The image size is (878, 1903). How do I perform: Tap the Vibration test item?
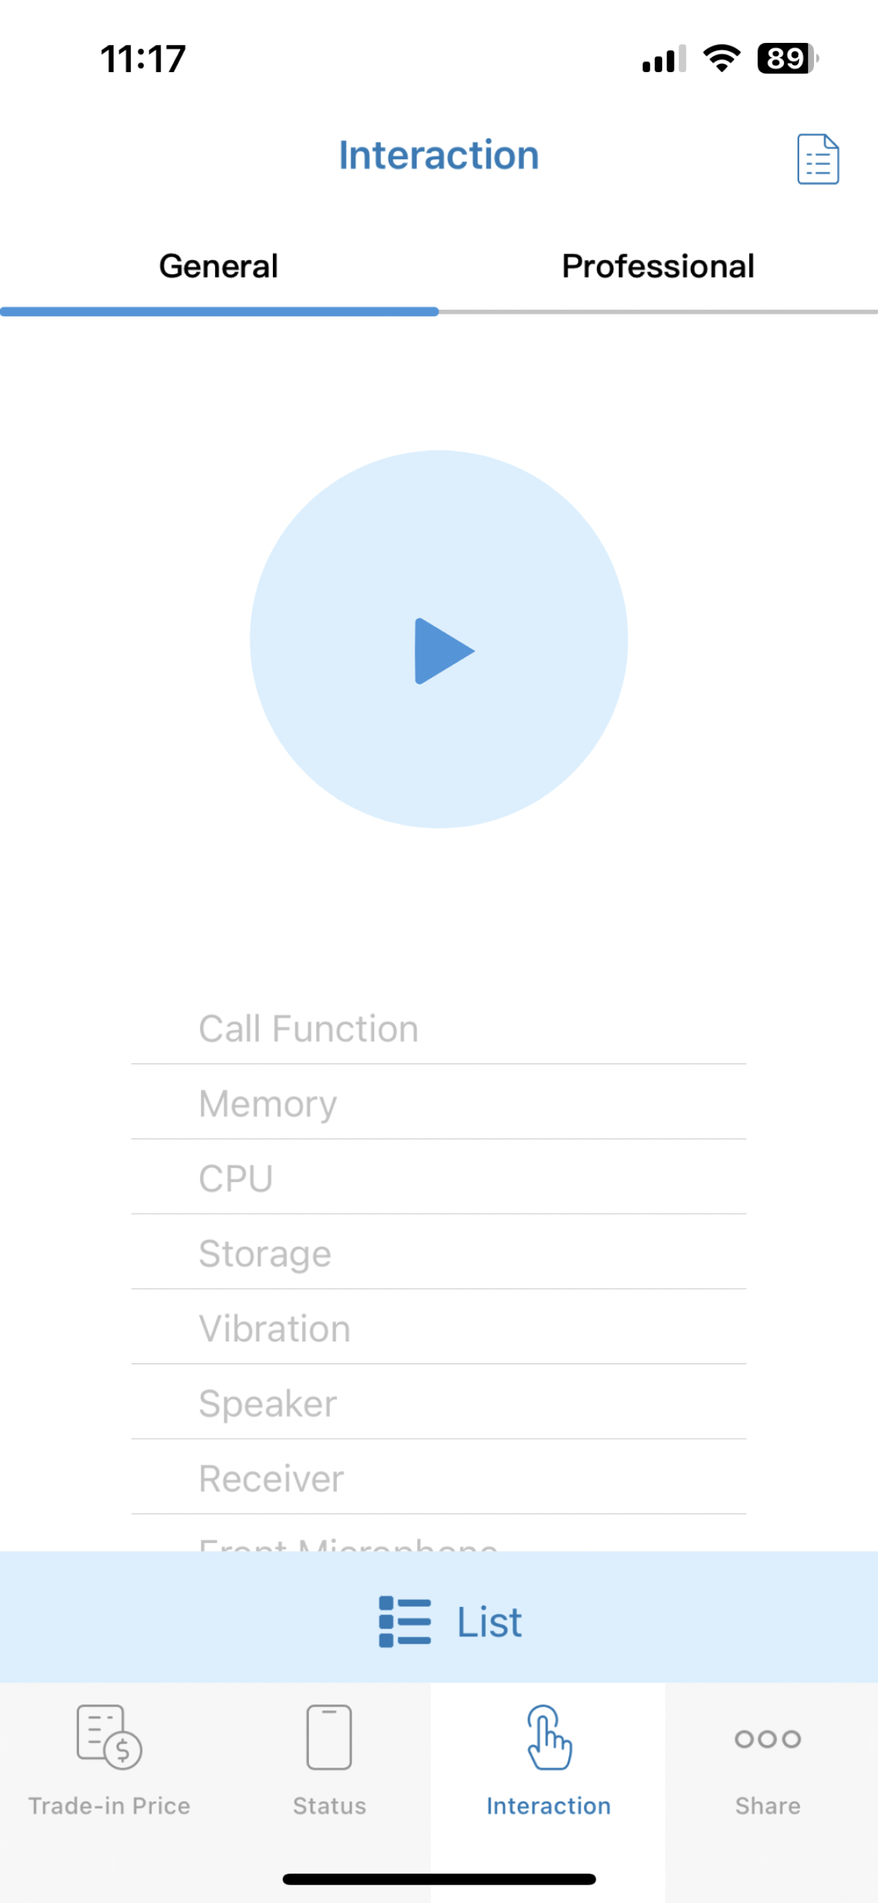439,1329
